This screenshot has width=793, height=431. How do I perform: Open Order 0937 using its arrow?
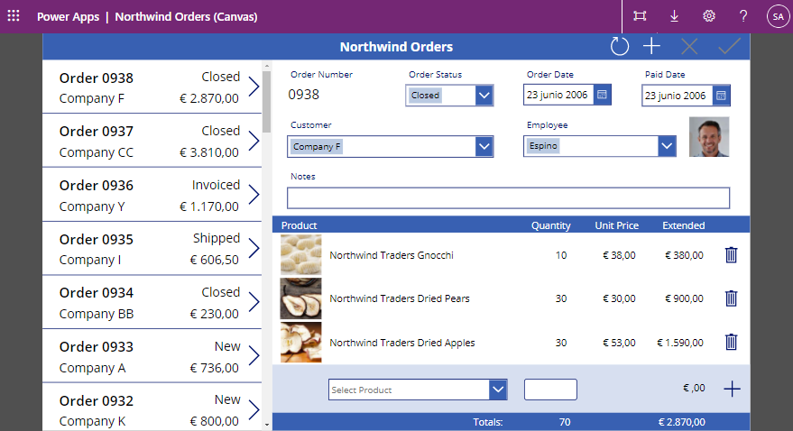click(x=254, y=141)
